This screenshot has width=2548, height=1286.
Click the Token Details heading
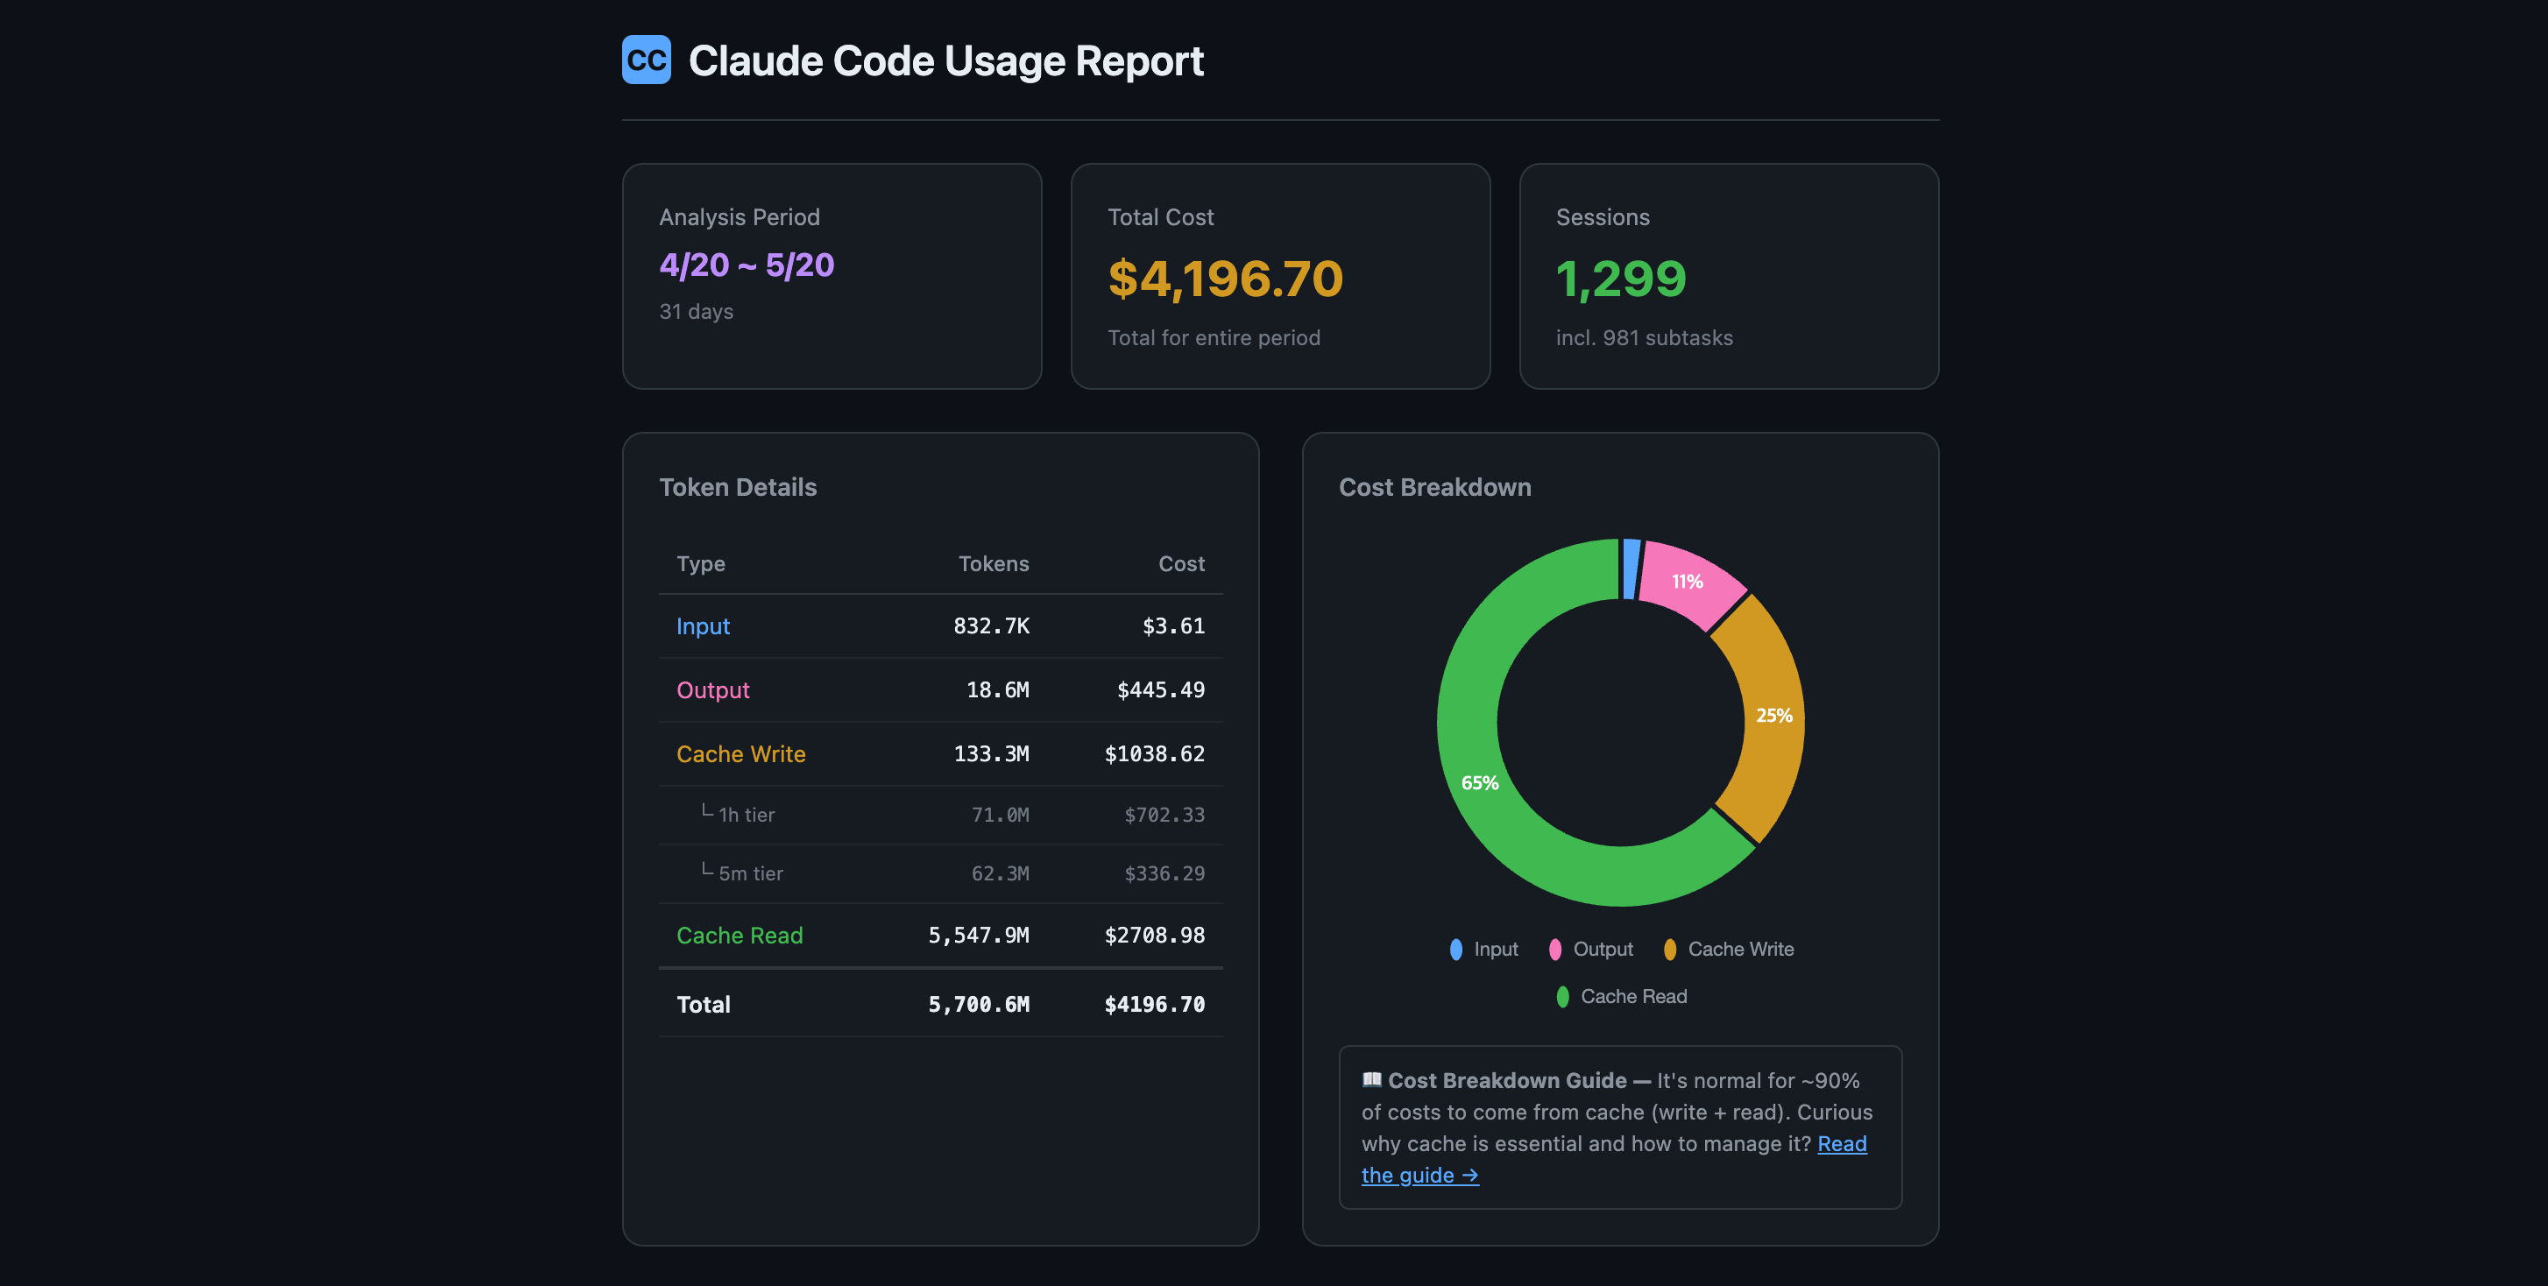click(738, 487)
